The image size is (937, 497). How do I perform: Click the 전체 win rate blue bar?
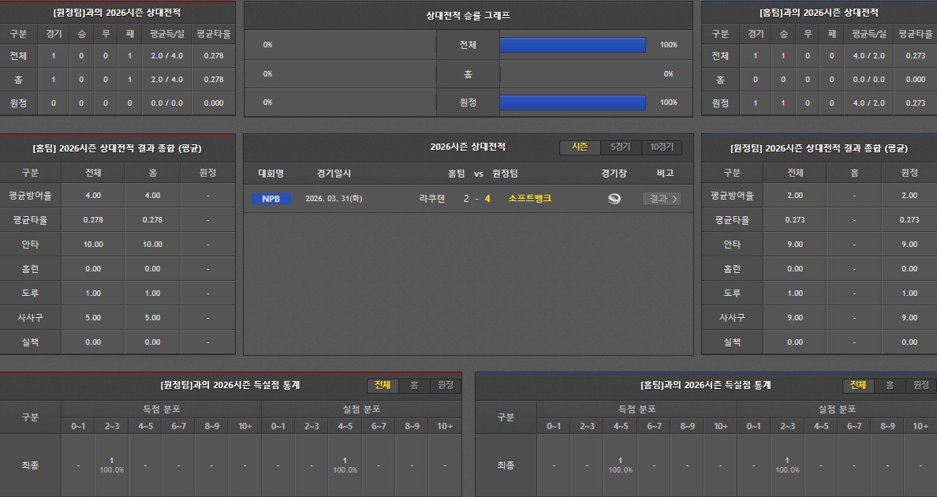pos(573,45)
